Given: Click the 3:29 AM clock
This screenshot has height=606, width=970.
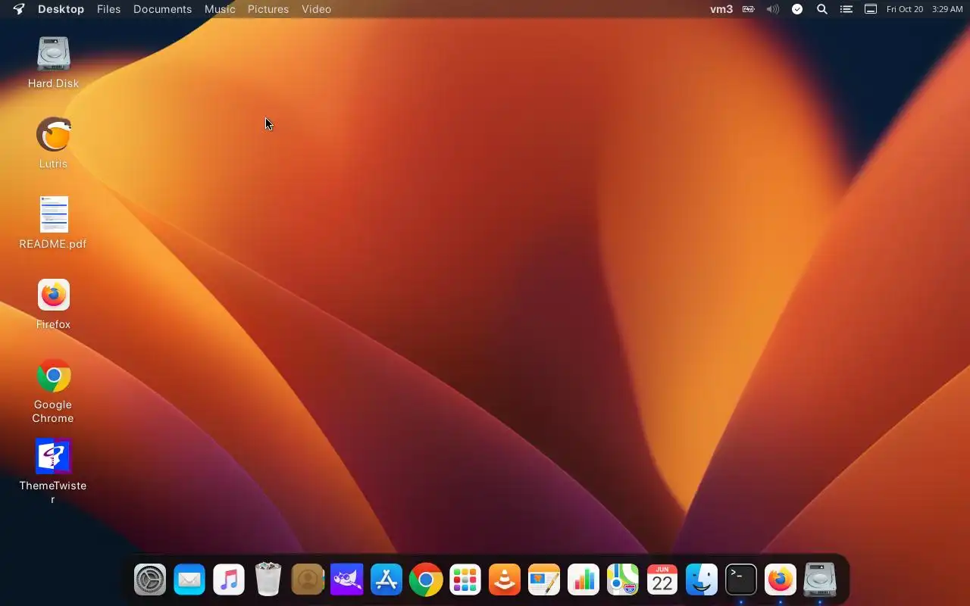Looking at the screenshot, I should (947, 9).
